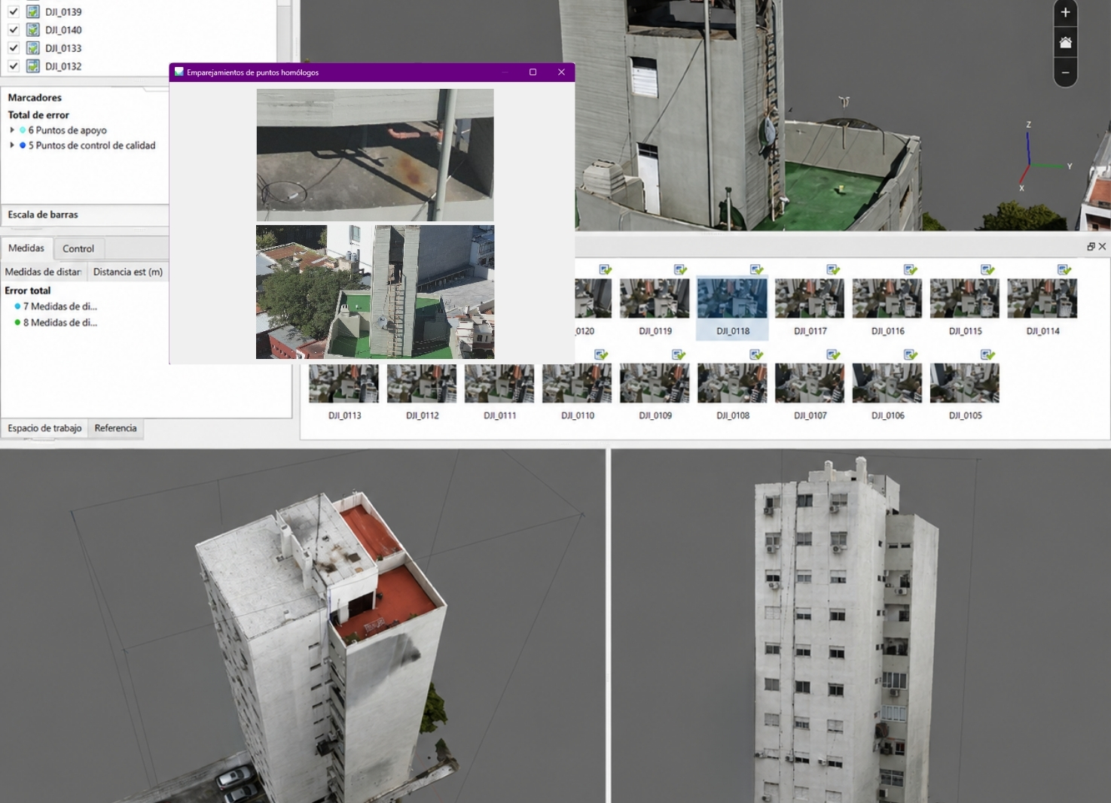Click the aligned-status icon above DJI_0118

click(757, 269)
